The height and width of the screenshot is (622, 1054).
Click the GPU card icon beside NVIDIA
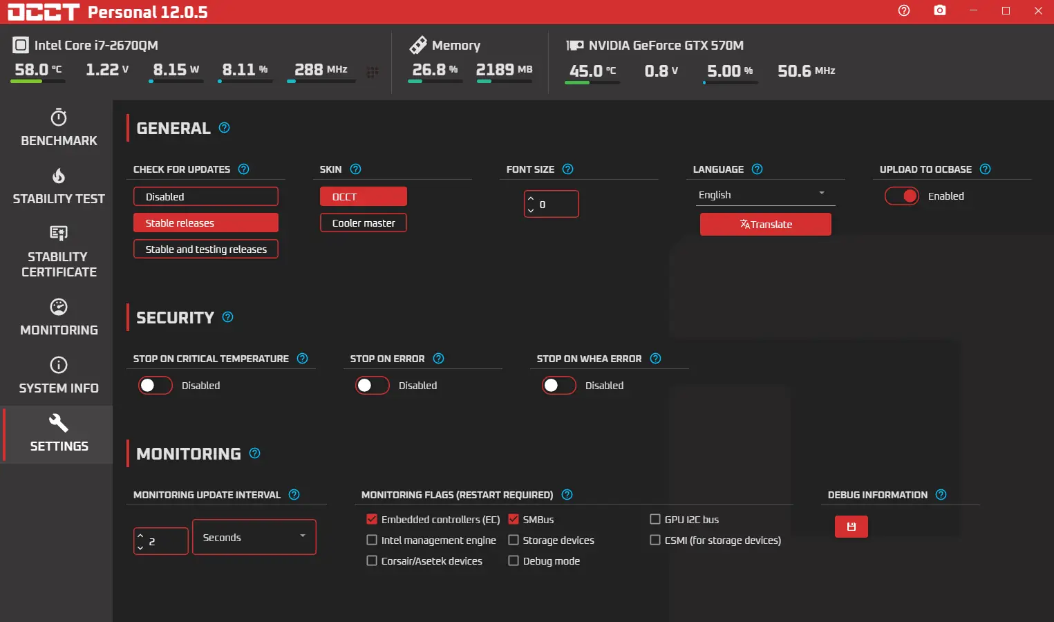pos(575,45)
